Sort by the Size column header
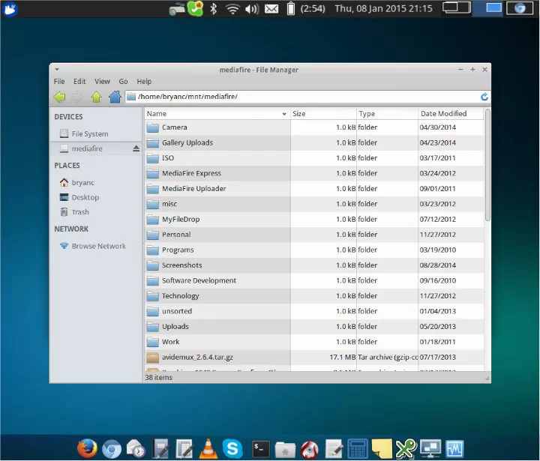Screen dimensions: 540x461 click(323, 114)
